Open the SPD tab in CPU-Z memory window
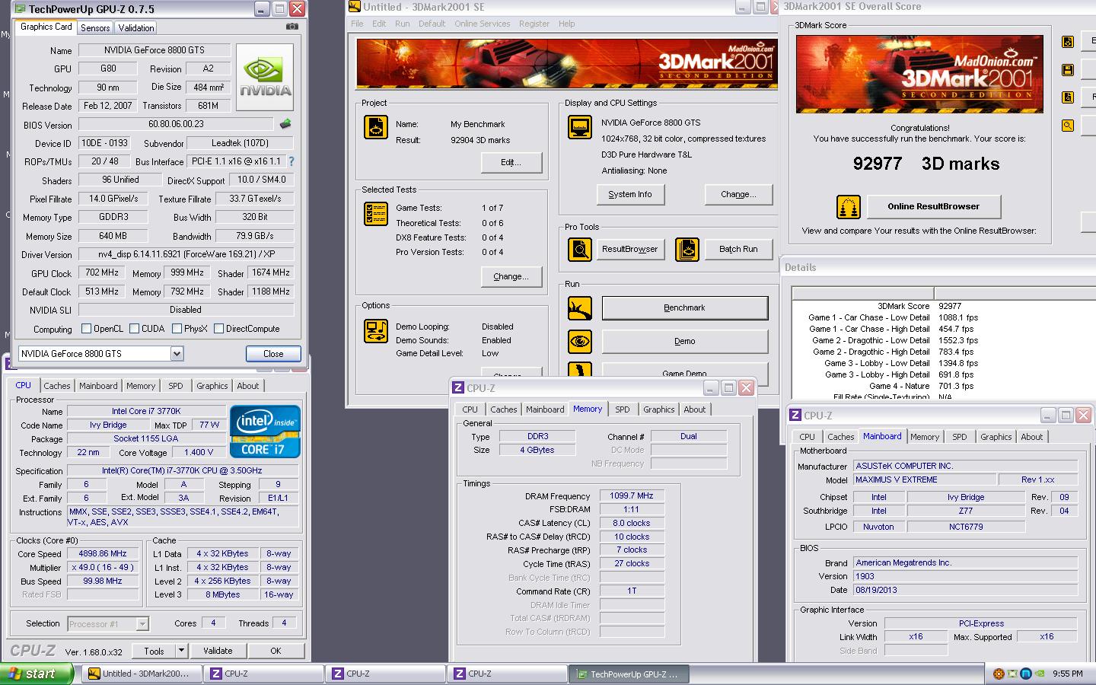The image size is (1096, 685). [623, 409]
